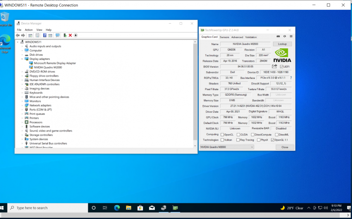Toggle the CUDA checkbox

tap(238, 135)
